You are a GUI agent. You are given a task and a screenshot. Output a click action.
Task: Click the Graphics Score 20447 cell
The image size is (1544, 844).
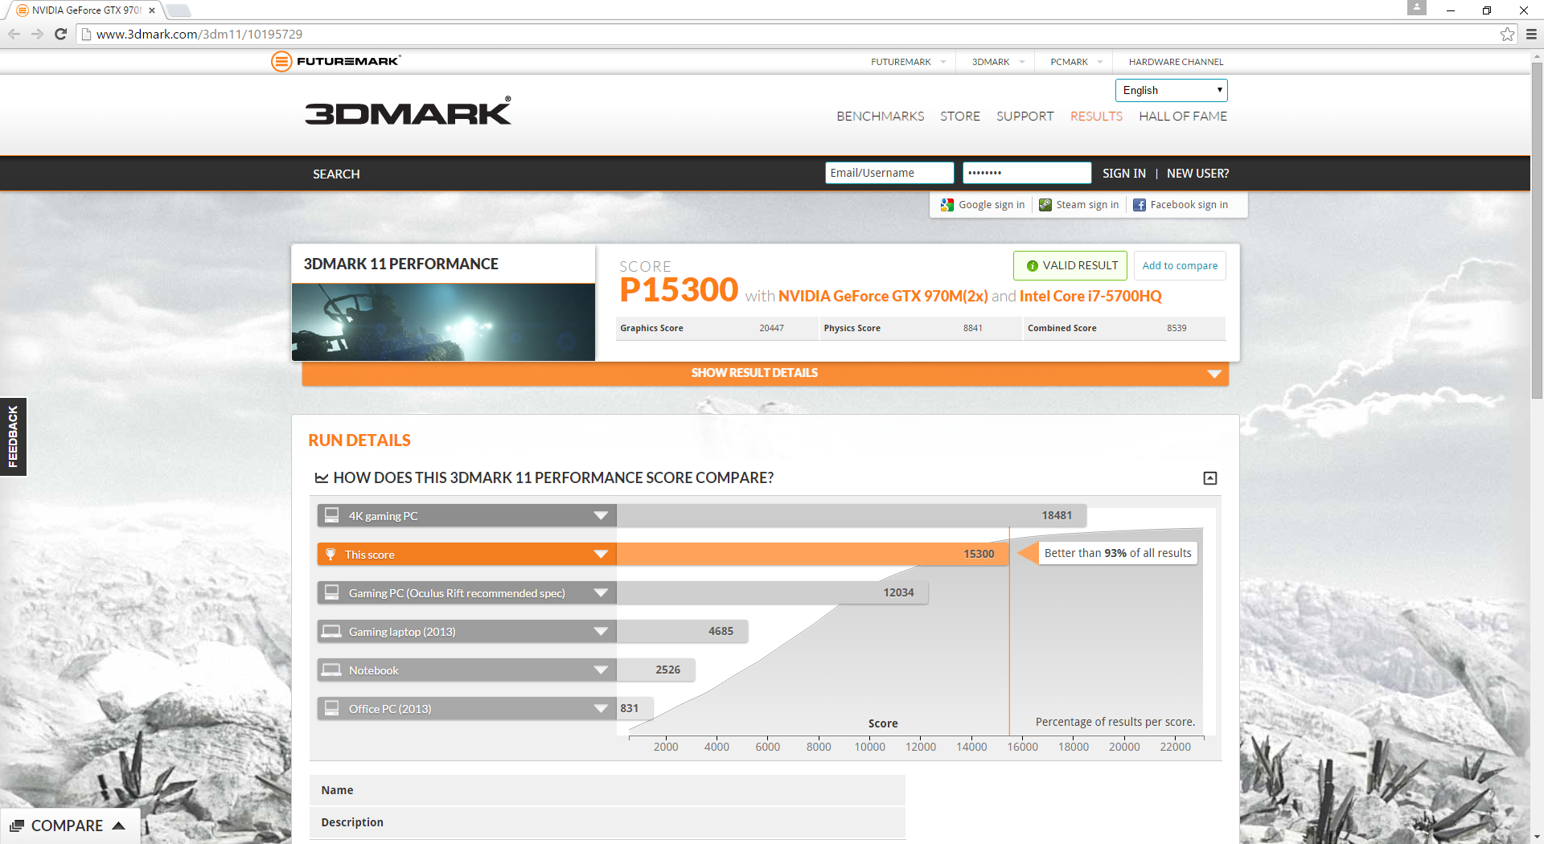[717, 328]
